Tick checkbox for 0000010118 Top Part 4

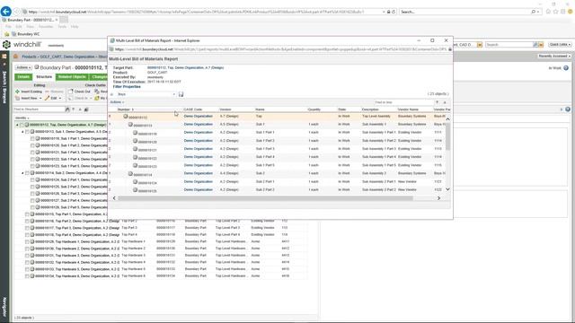pyautogui.click(x=27, y=235)
